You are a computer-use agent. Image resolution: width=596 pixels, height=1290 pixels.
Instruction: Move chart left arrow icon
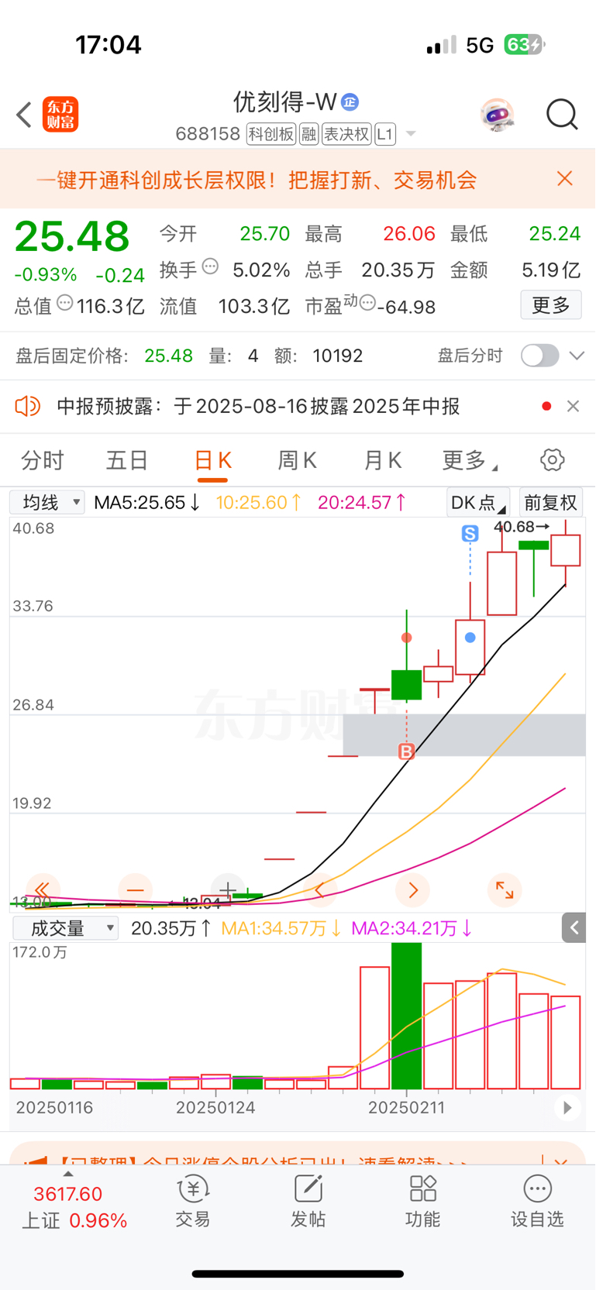[x=320, y=889]
